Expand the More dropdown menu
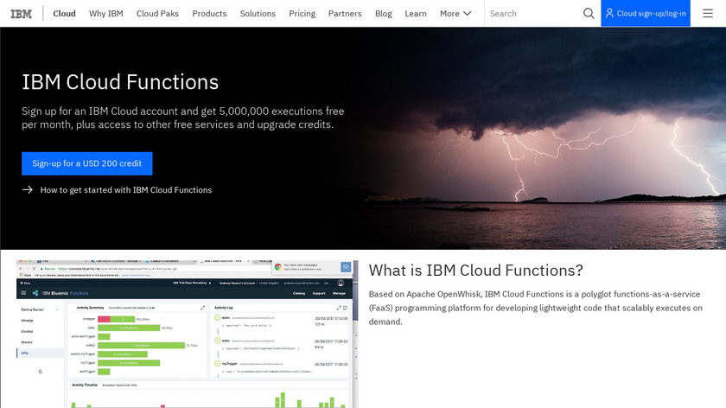726x408 pixels. (455, 14)
